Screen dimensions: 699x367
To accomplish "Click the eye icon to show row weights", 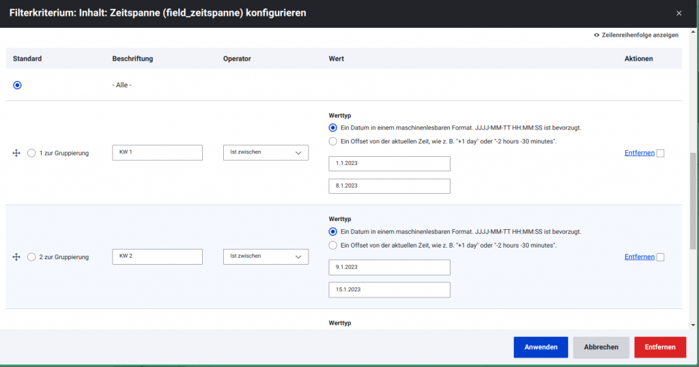I will click(597, 35).
